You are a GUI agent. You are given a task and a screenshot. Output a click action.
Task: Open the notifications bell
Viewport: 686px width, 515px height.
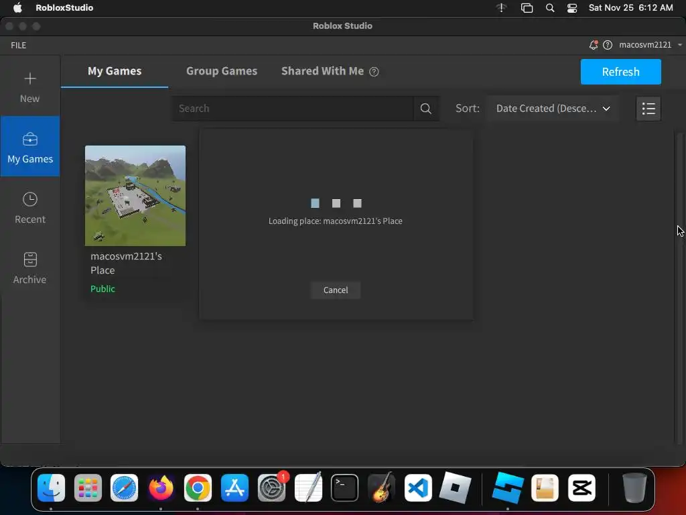coord(594,45)
